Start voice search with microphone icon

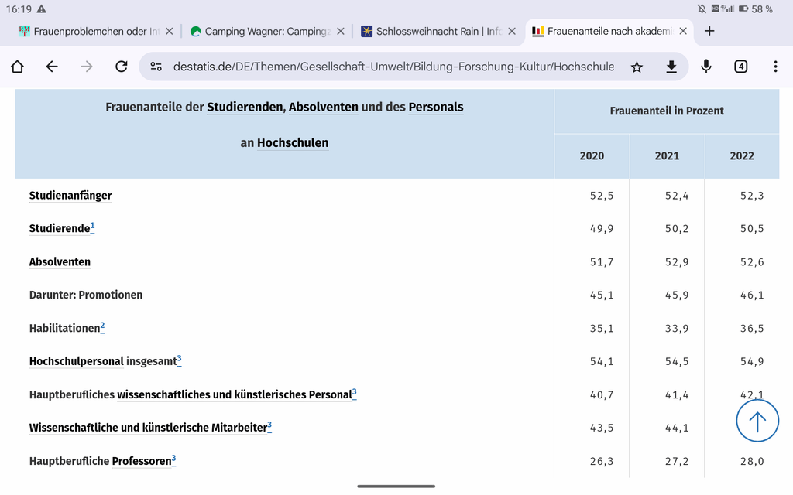click(x=706, y=67)
